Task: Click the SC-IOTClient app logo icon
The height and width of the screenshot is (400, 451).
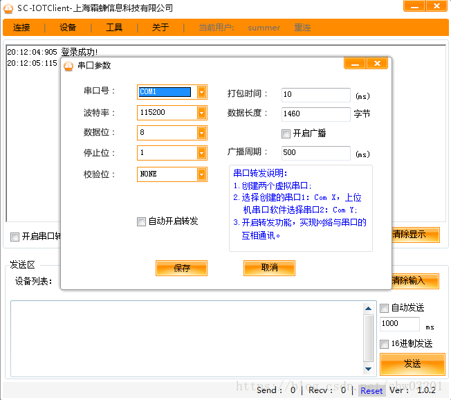Action: (9, 8)
